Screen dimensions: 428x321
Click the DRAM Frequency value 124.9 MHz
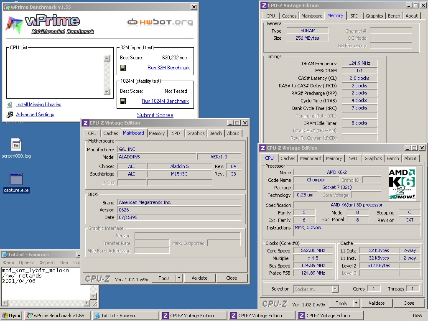tap(359, 64)
